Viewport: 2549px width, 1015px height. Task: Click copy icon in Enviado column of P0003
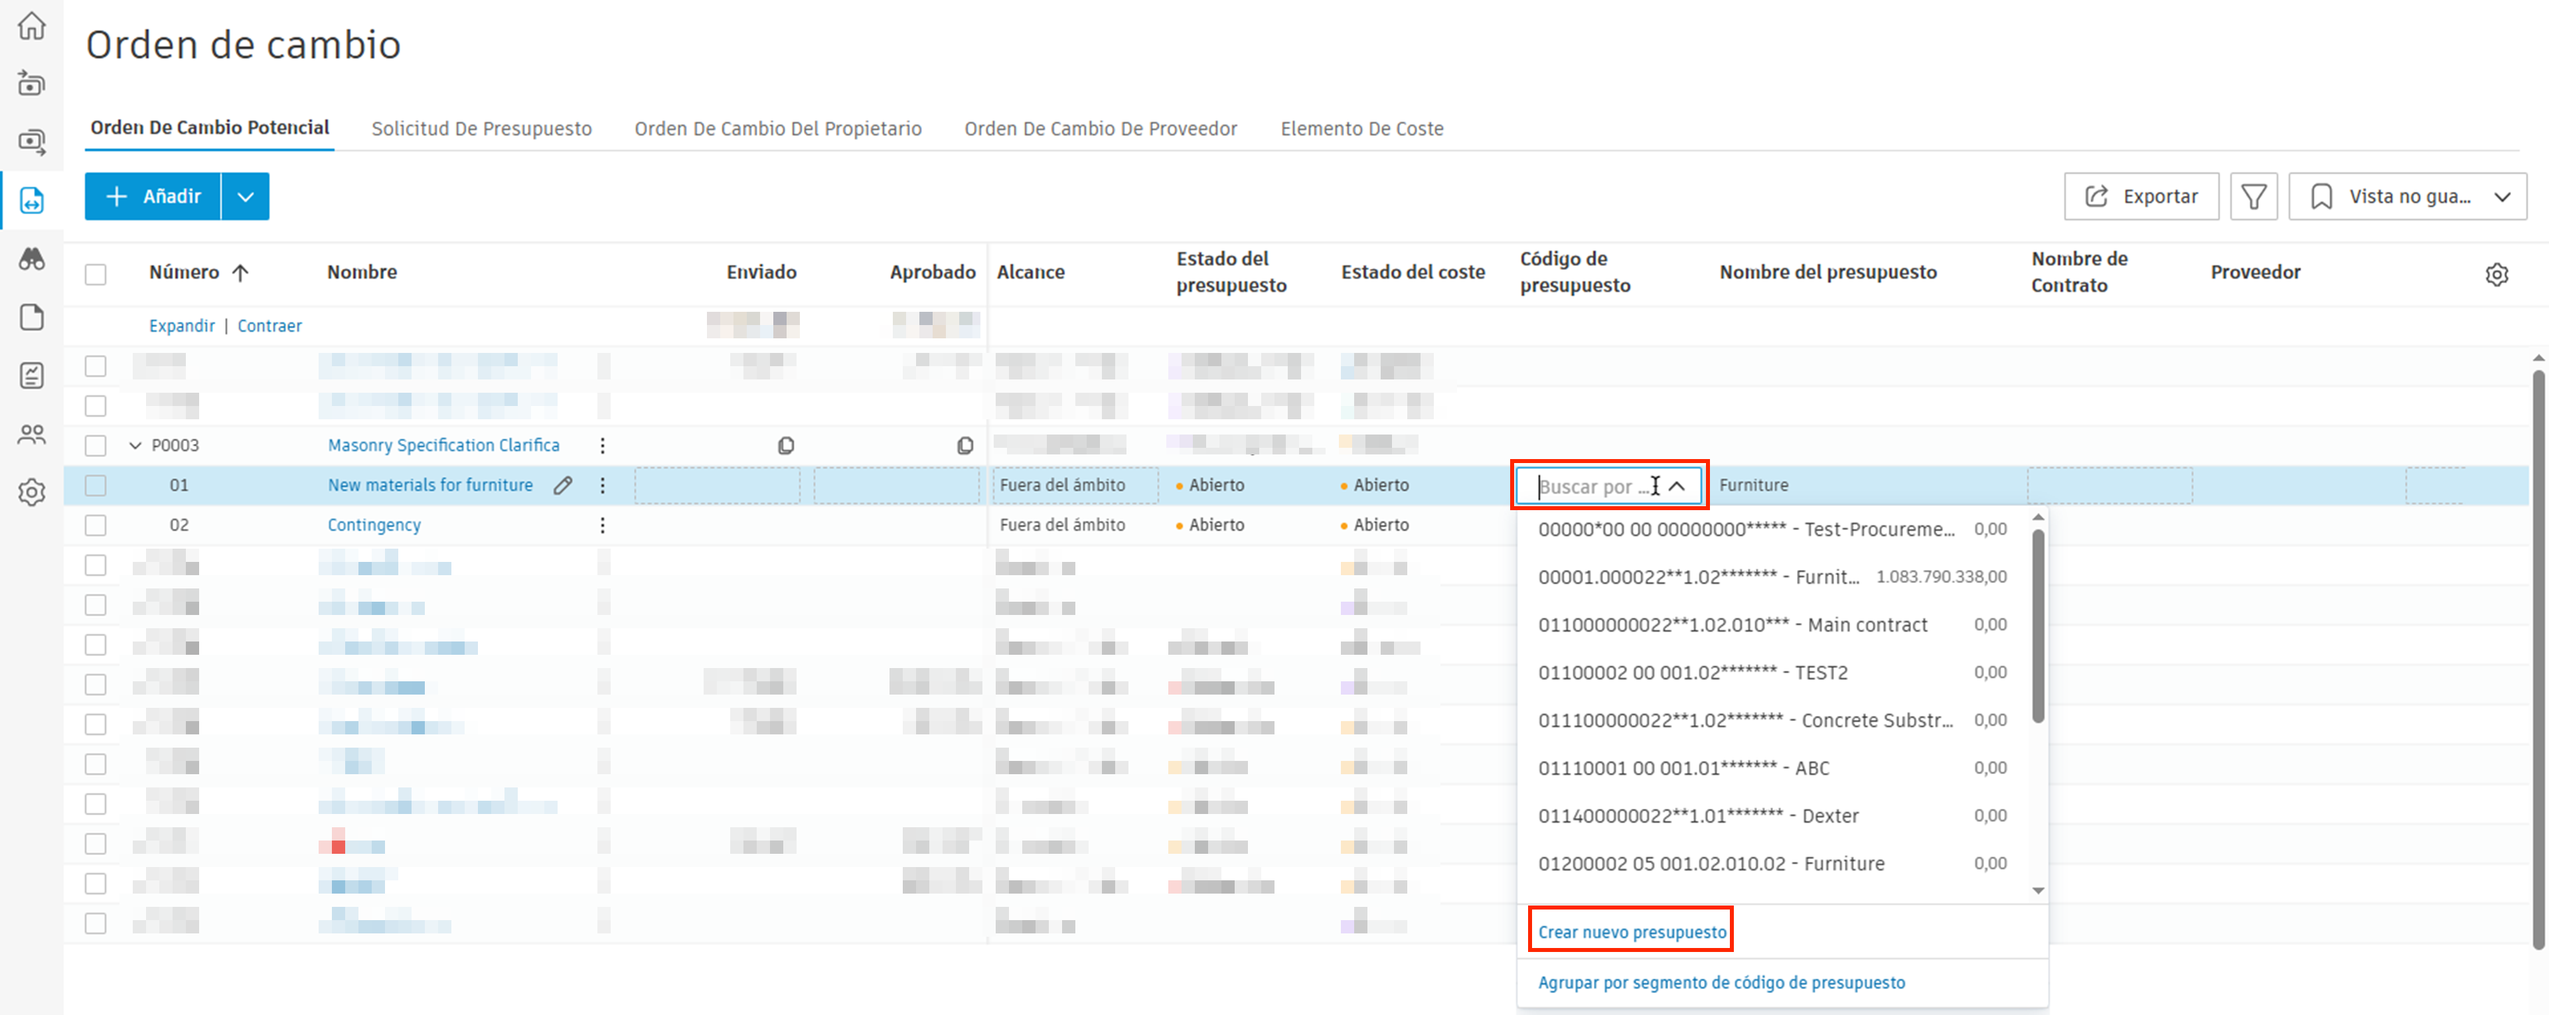[x=786, y=445]
